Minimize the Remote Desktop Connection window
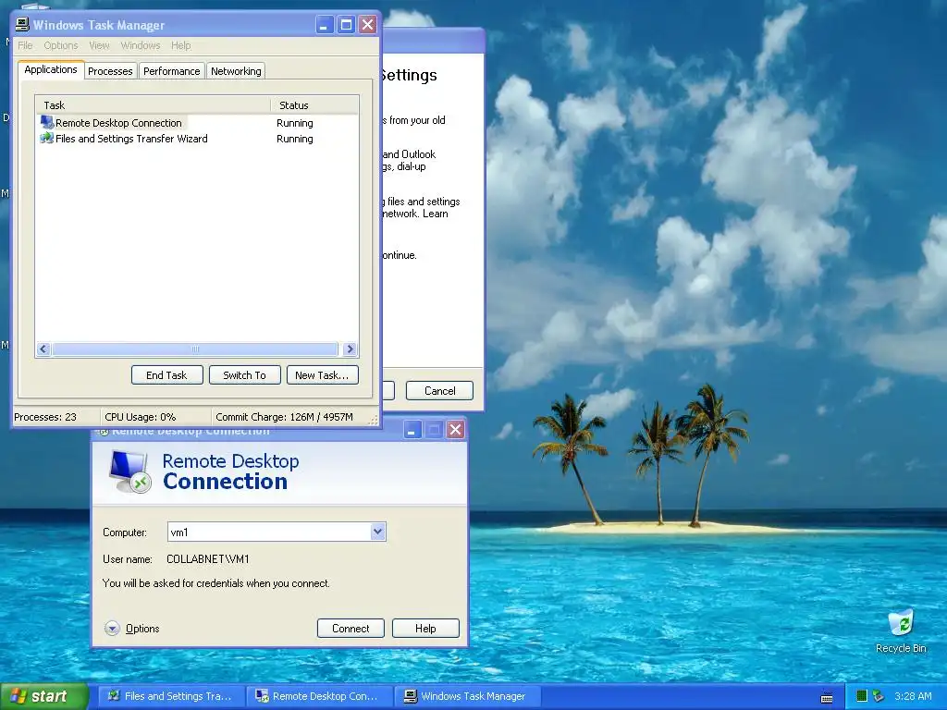Screen dimensions: 947x710 [x=412, y=429]
